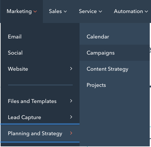Image resolution: width=151 pixels, height=147 pixels.
Task: Click the arrow next to Lead Capture
Action: (x=71, y=117)
